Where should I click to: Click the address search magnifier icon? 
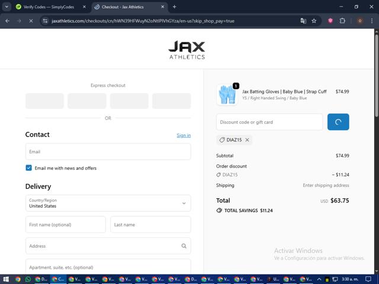click(184, 246)
